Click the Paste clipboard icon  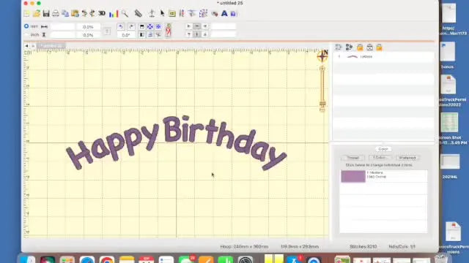(x=75, y=13)
